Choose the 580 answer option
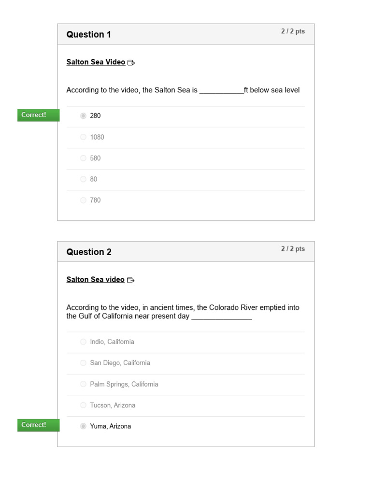Image resolution: width=371 pixels, height=495 pixels. pyautogui.click(x=83, y=158)
